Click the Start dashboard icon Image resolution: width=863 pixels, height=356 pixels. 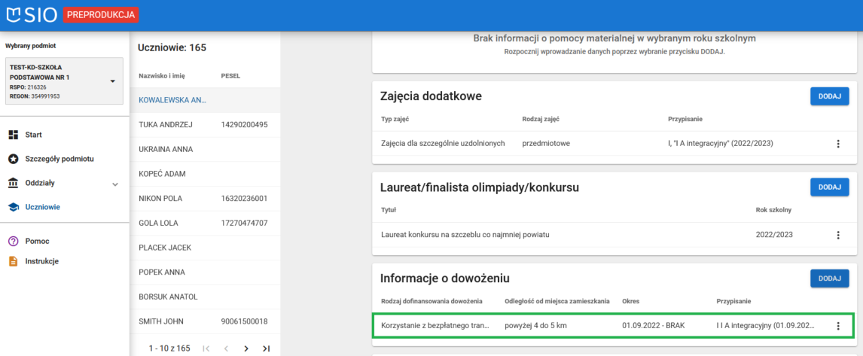(x=14, y=135)
